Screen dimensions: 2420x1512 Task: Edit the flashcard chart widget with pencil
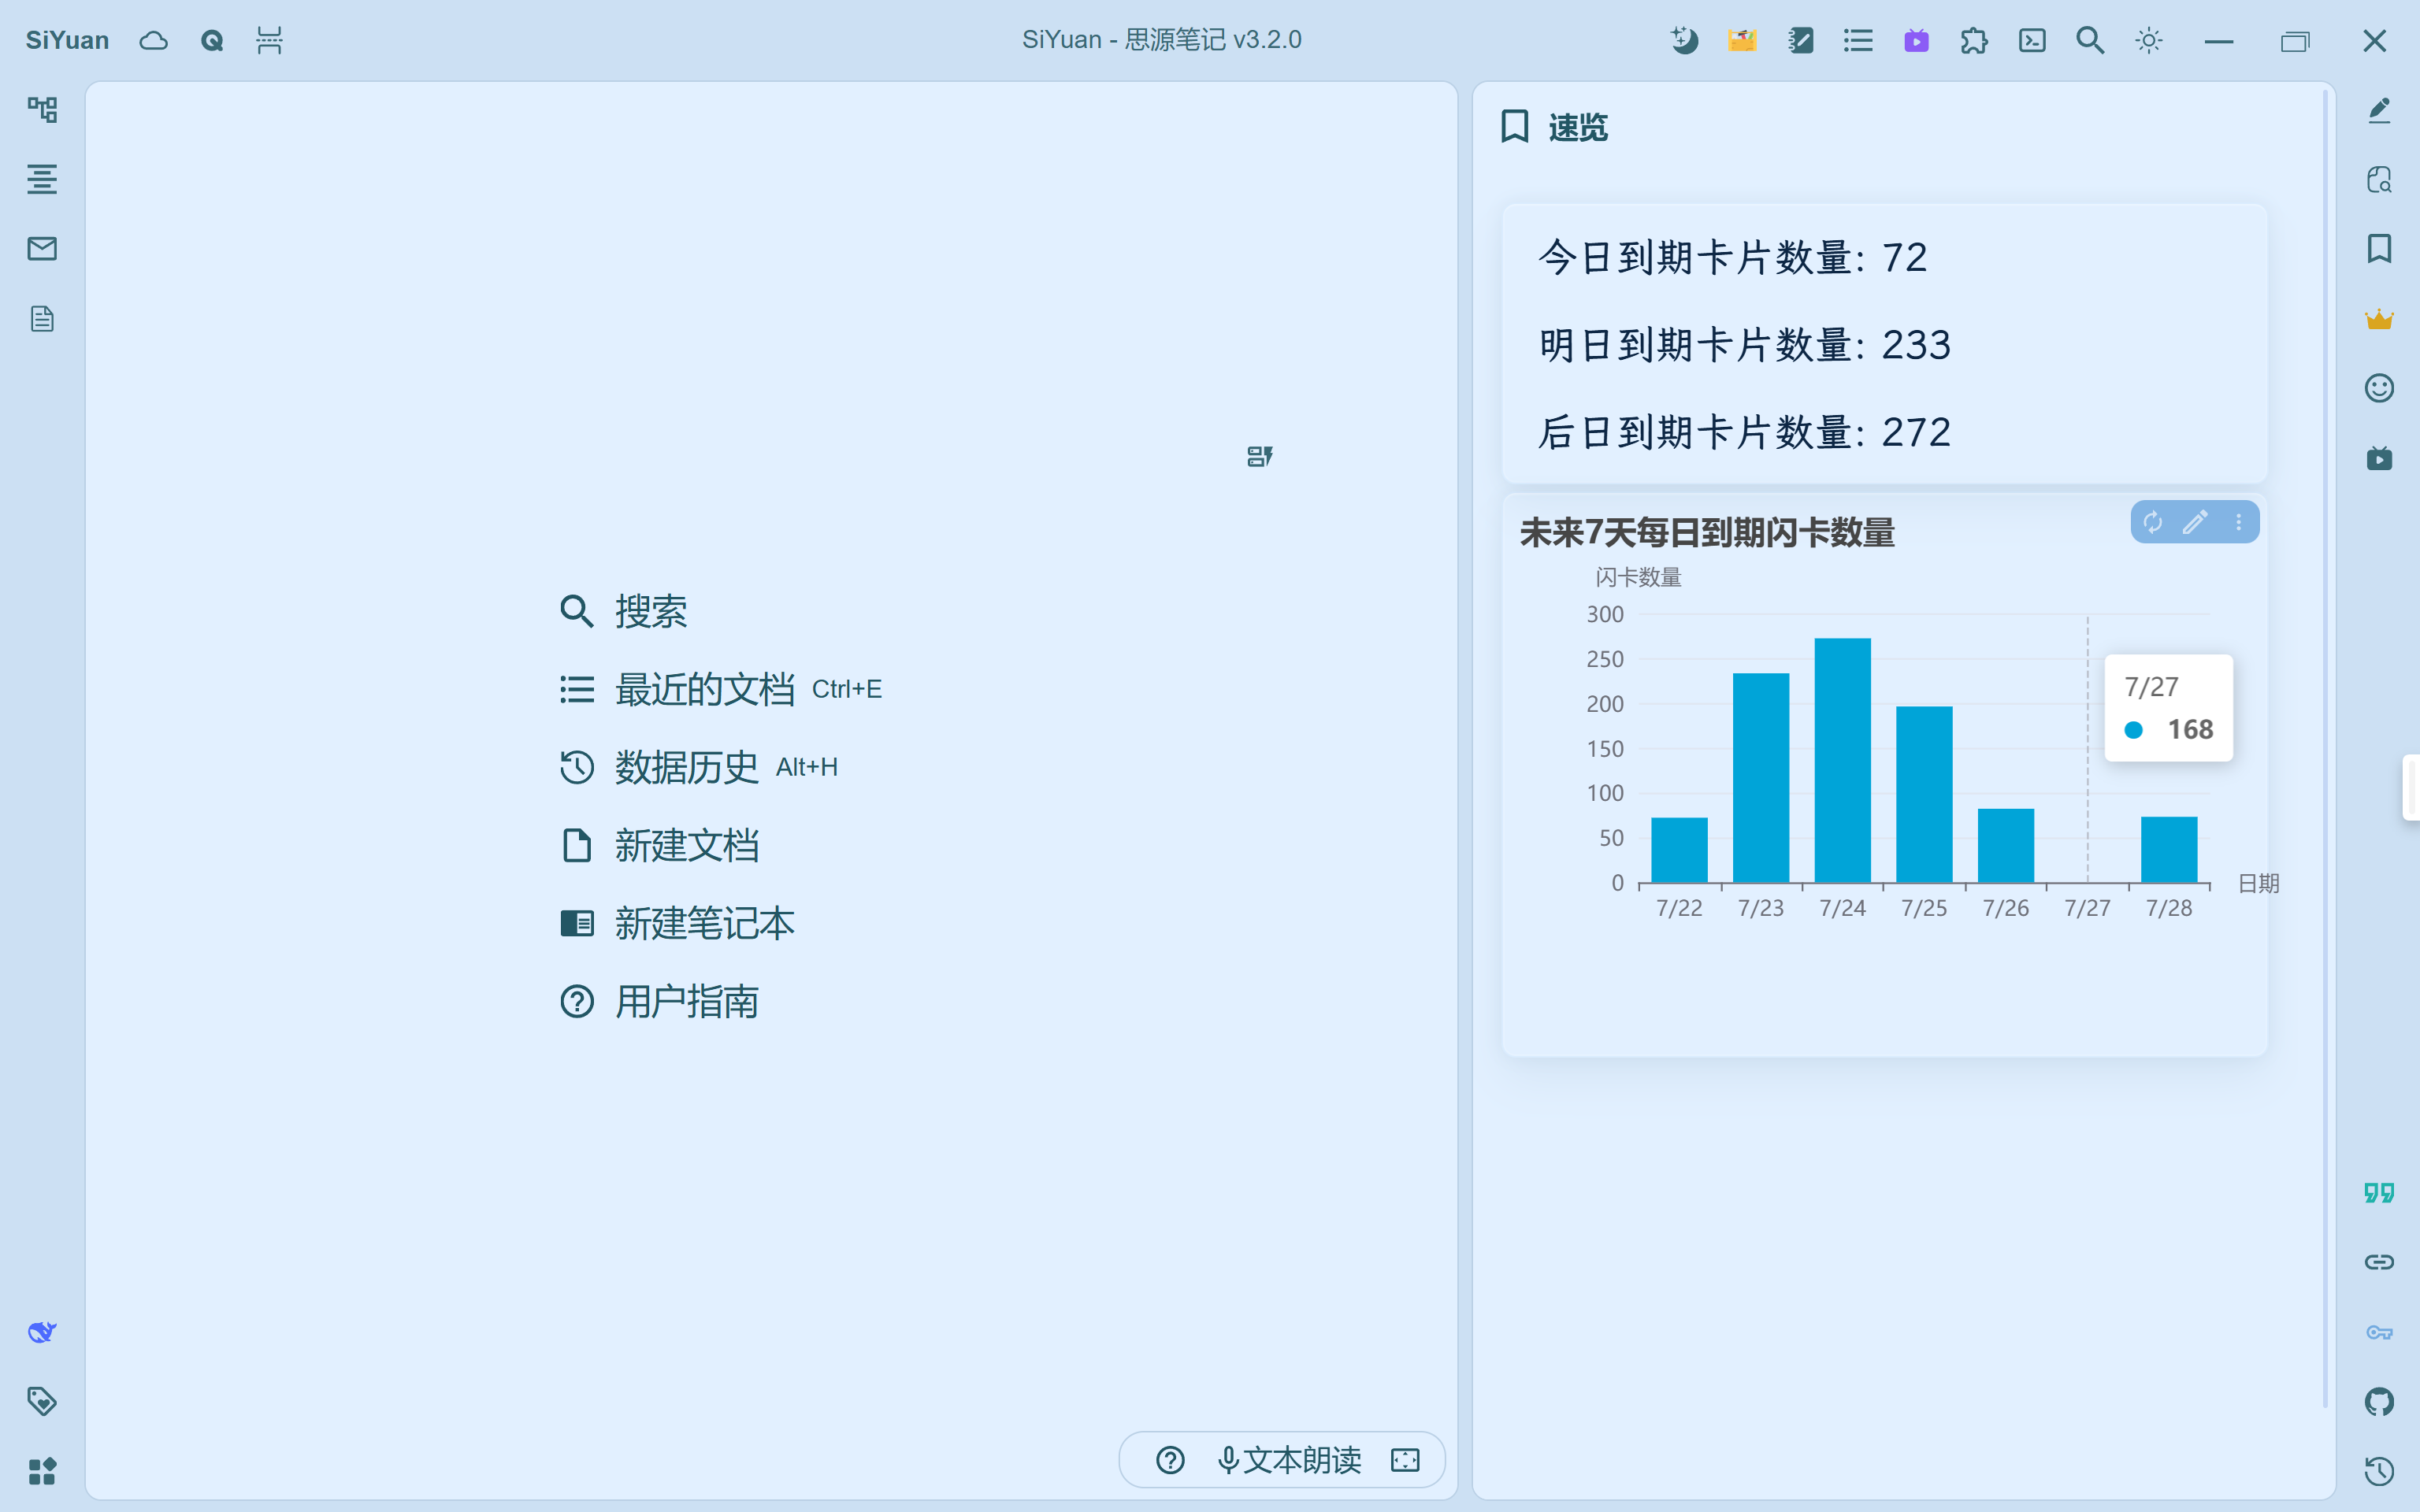[2195, 522]
